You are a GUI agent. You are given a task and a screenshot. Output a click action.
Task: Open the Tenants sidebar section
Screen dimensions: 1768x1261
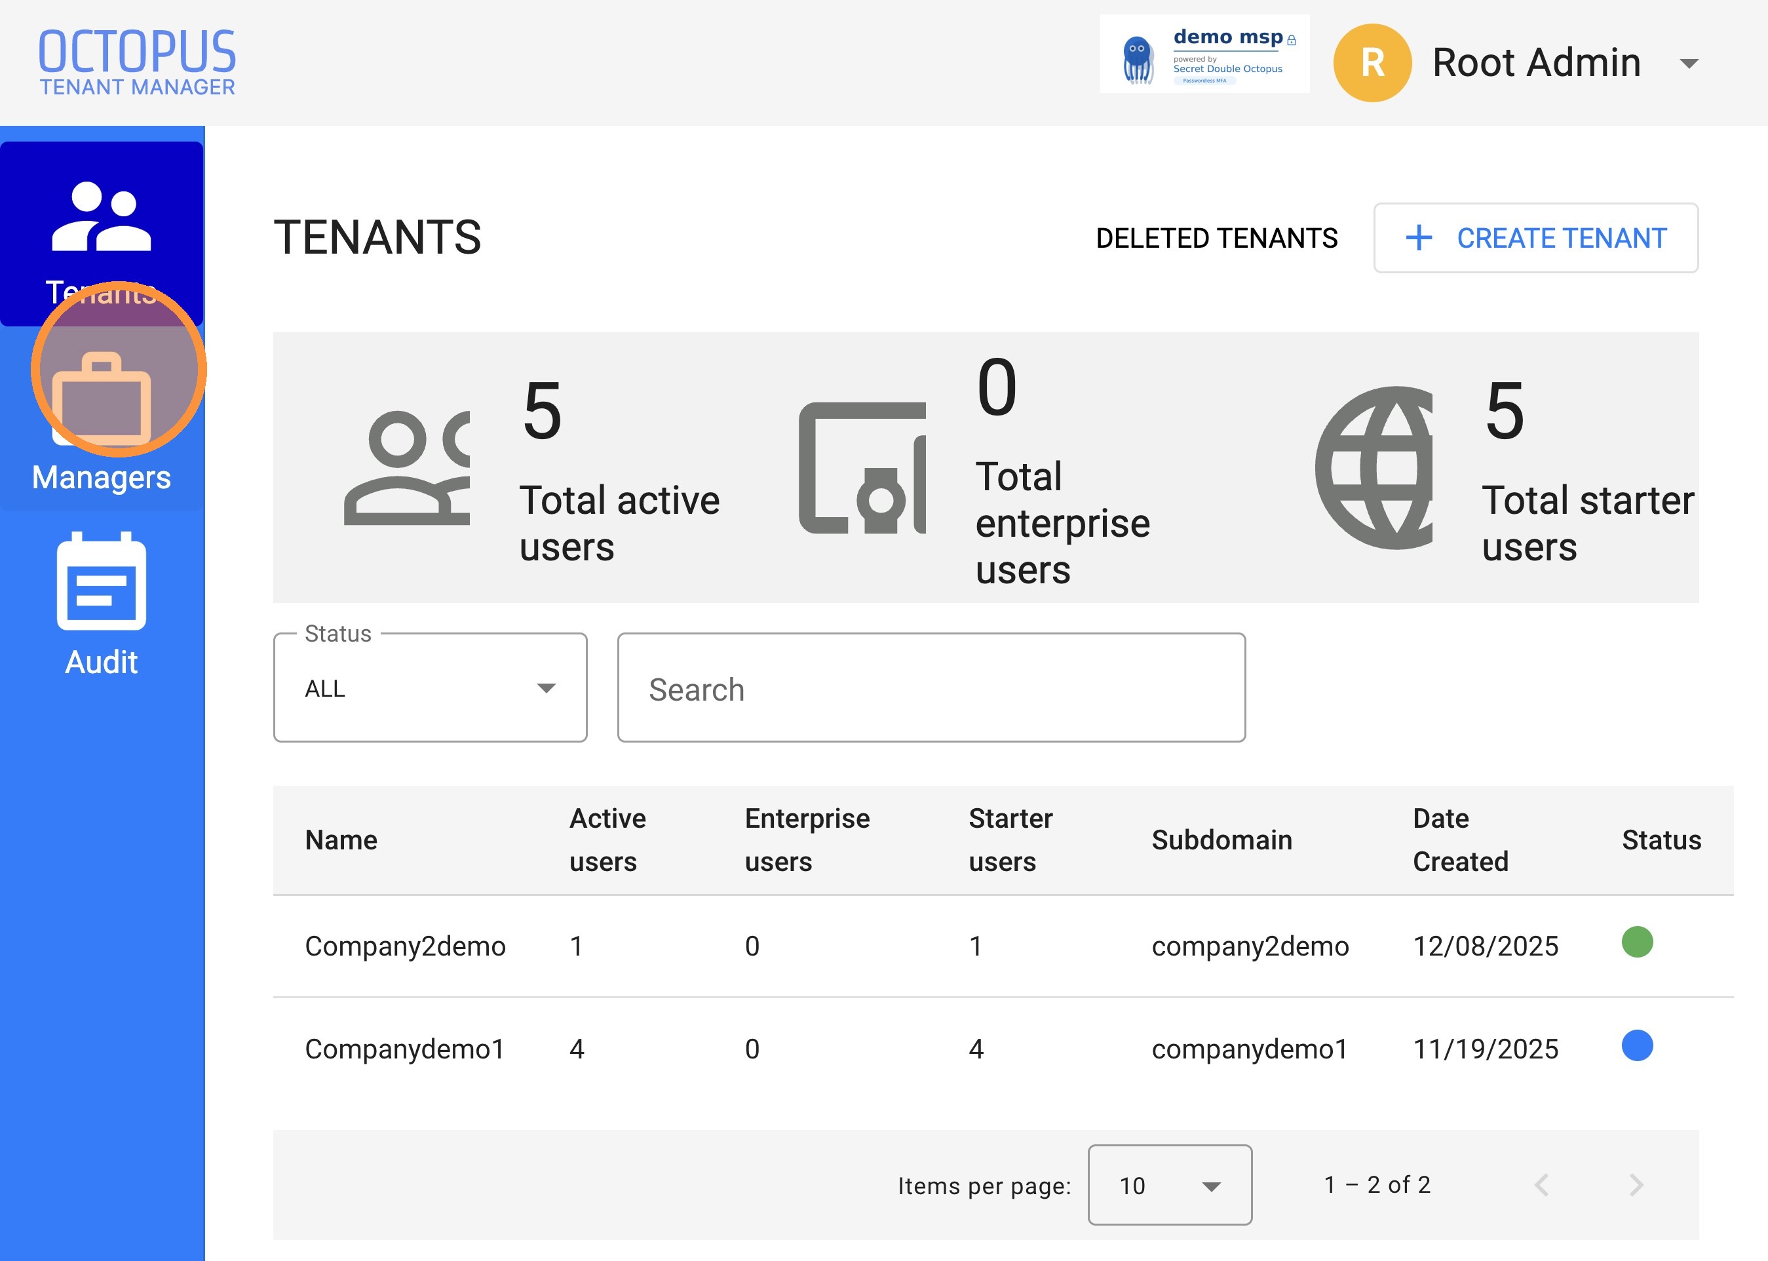(102, 234)
